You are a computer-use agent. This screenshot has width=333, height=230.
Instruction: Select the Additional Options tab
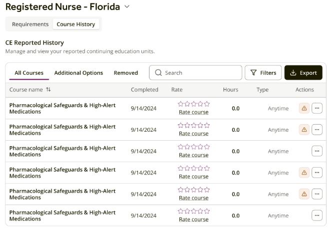coord(78,73)
